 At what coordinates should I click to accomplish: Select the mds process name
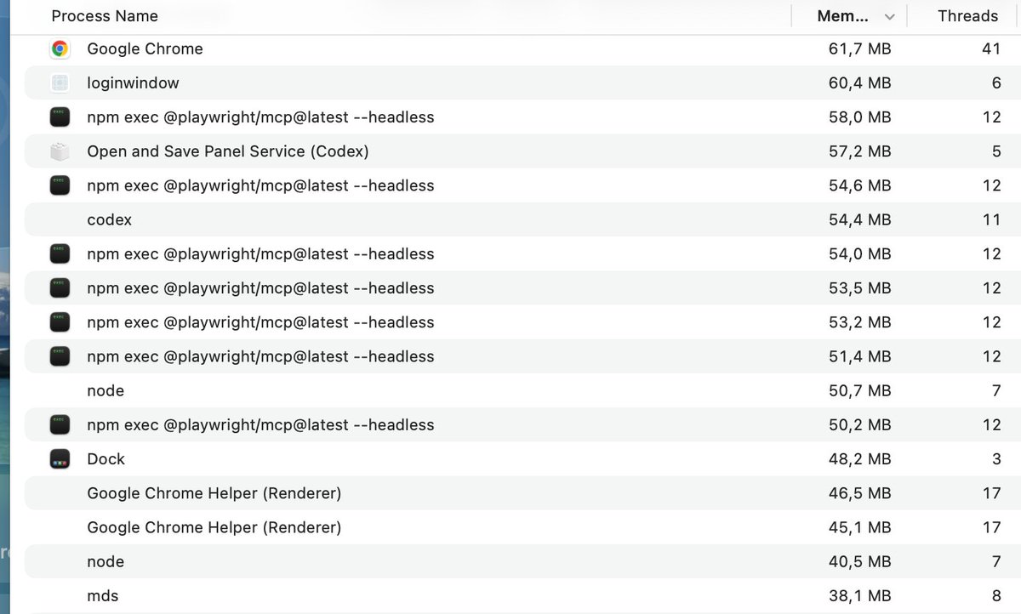click(x=102, y=595)
